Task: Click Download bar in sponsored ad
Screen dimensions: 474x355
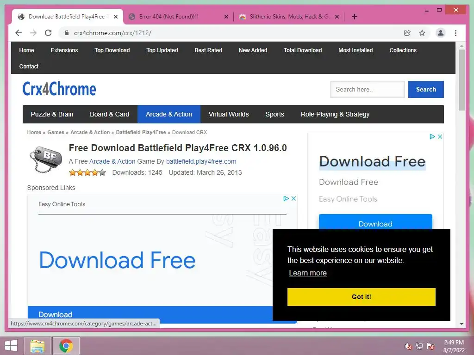Action: point(150,314)
